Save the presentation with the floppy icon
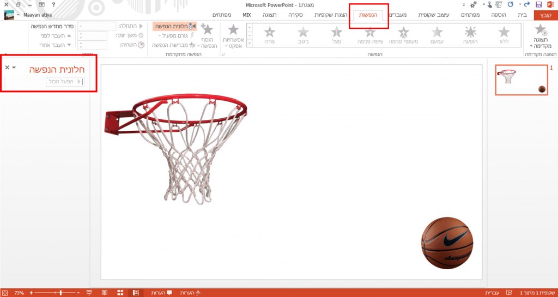Image resolution: width=558 pixels, height=297 pixels. 538,4
